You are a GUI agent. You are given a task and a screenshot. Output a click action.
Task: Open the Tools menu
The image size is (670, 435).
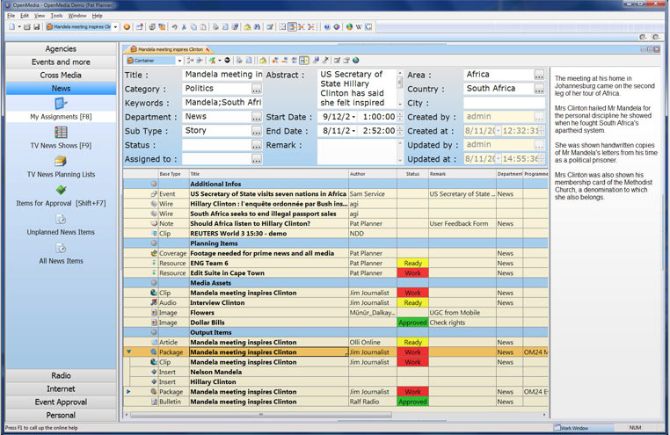(56, 16)
